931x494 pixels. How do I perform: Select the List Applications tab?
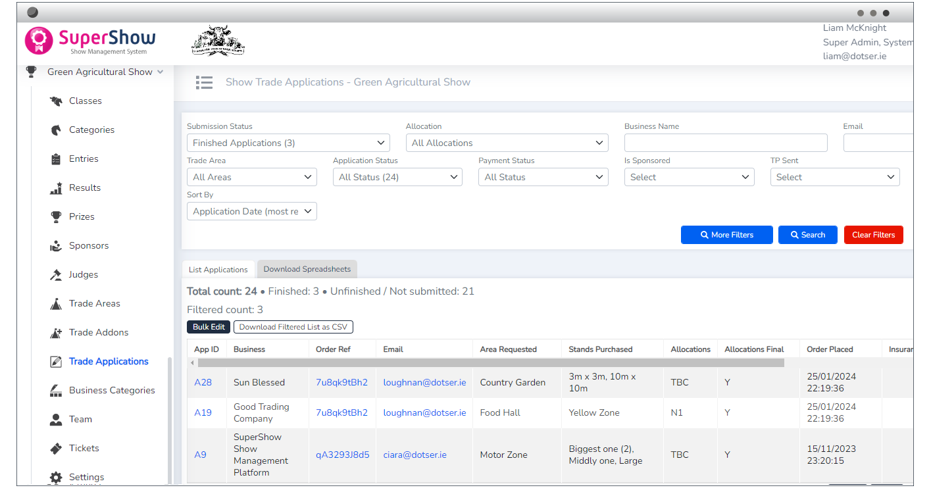click(x=218, y=270)
